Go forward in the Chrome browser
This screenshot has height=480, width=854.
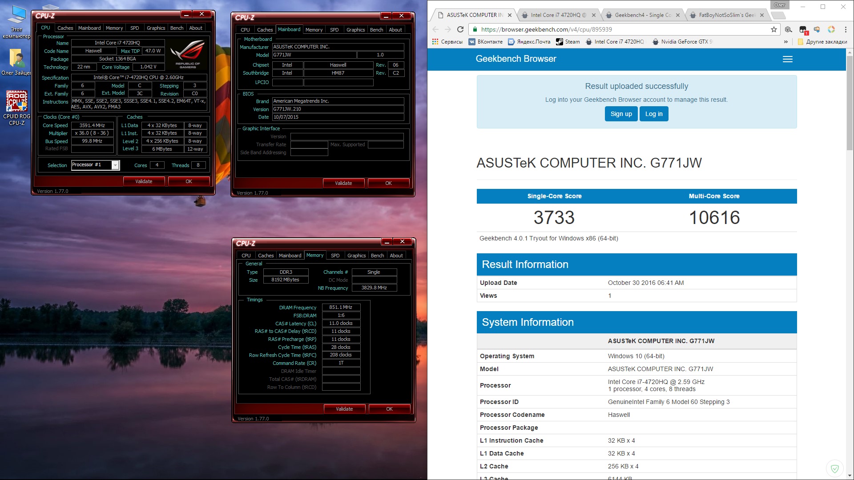448,29
